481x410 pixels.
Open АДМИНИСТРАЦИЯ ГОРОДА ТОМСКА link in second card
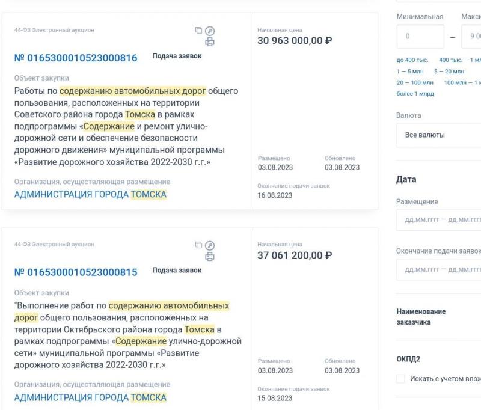pos(90,397)
